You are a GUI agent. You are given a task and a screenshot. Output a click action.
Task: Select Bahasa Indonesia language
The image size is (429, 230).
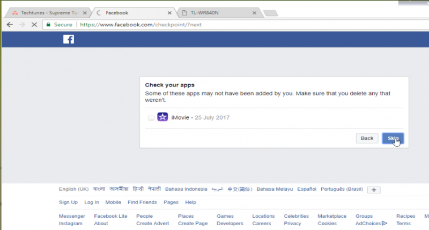point(186,189)
